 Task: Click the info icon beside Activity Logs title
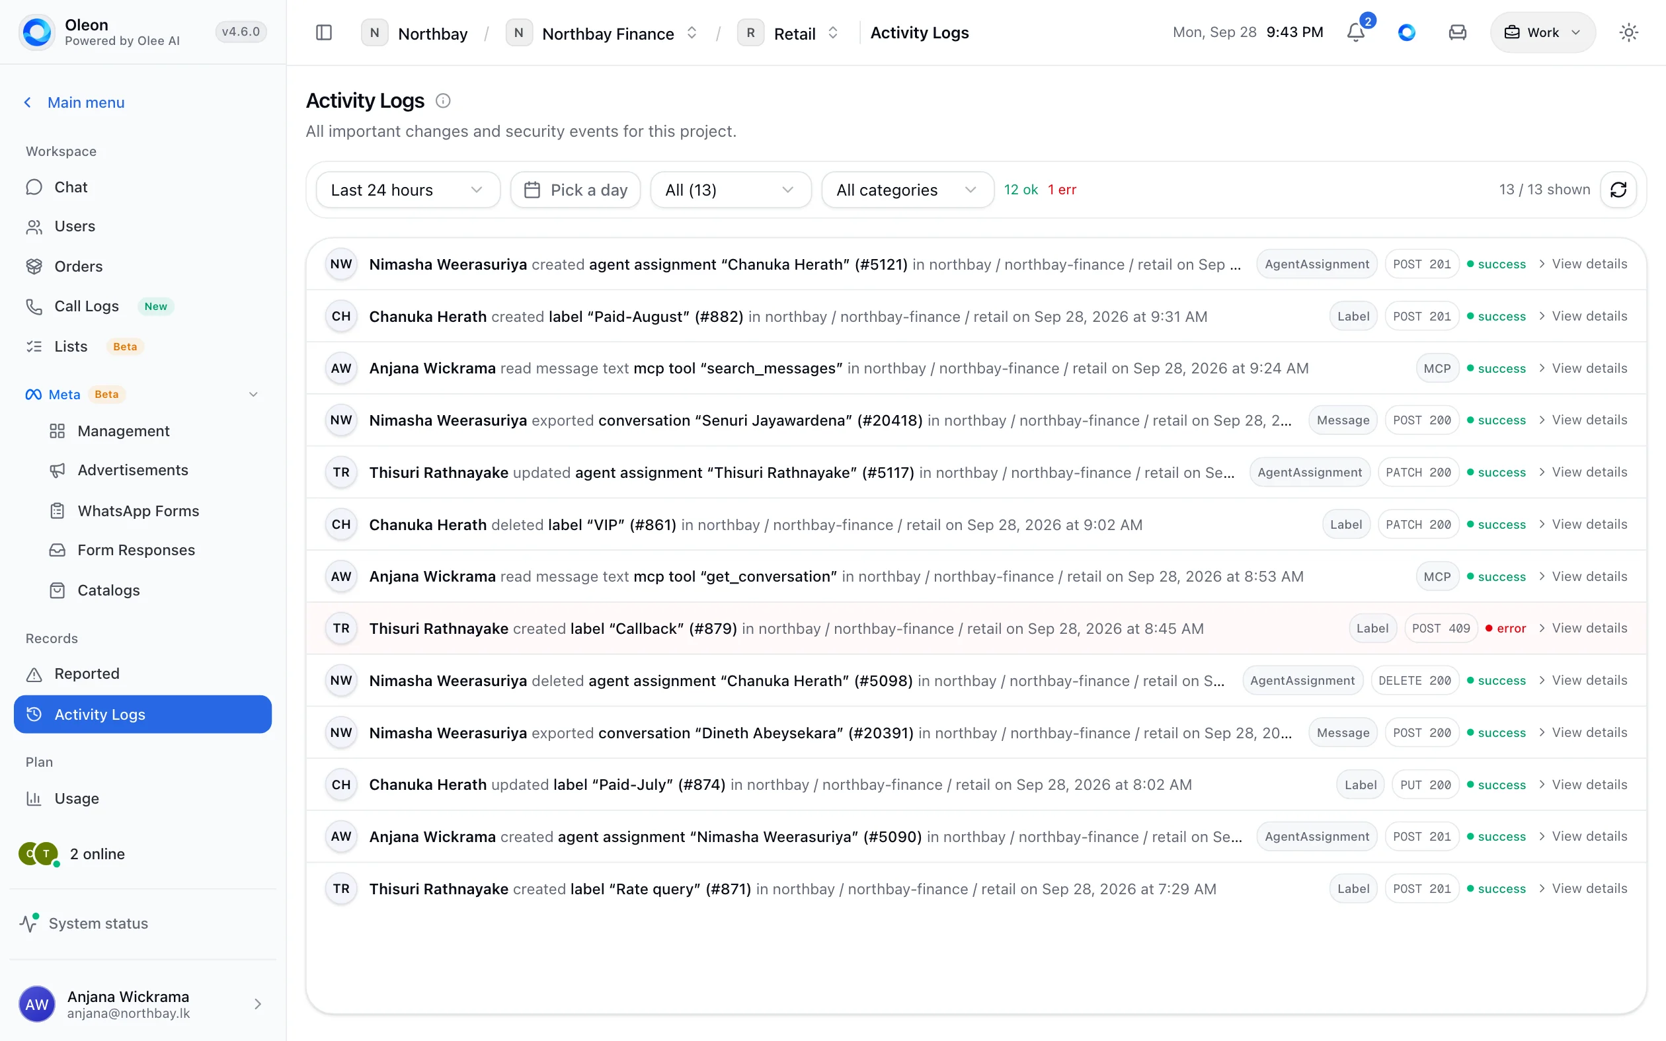[x=443, y=100]
